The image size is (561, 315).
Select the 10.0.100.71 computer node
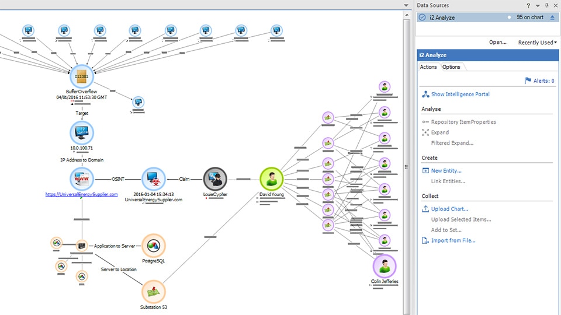(x=82, y=132)
